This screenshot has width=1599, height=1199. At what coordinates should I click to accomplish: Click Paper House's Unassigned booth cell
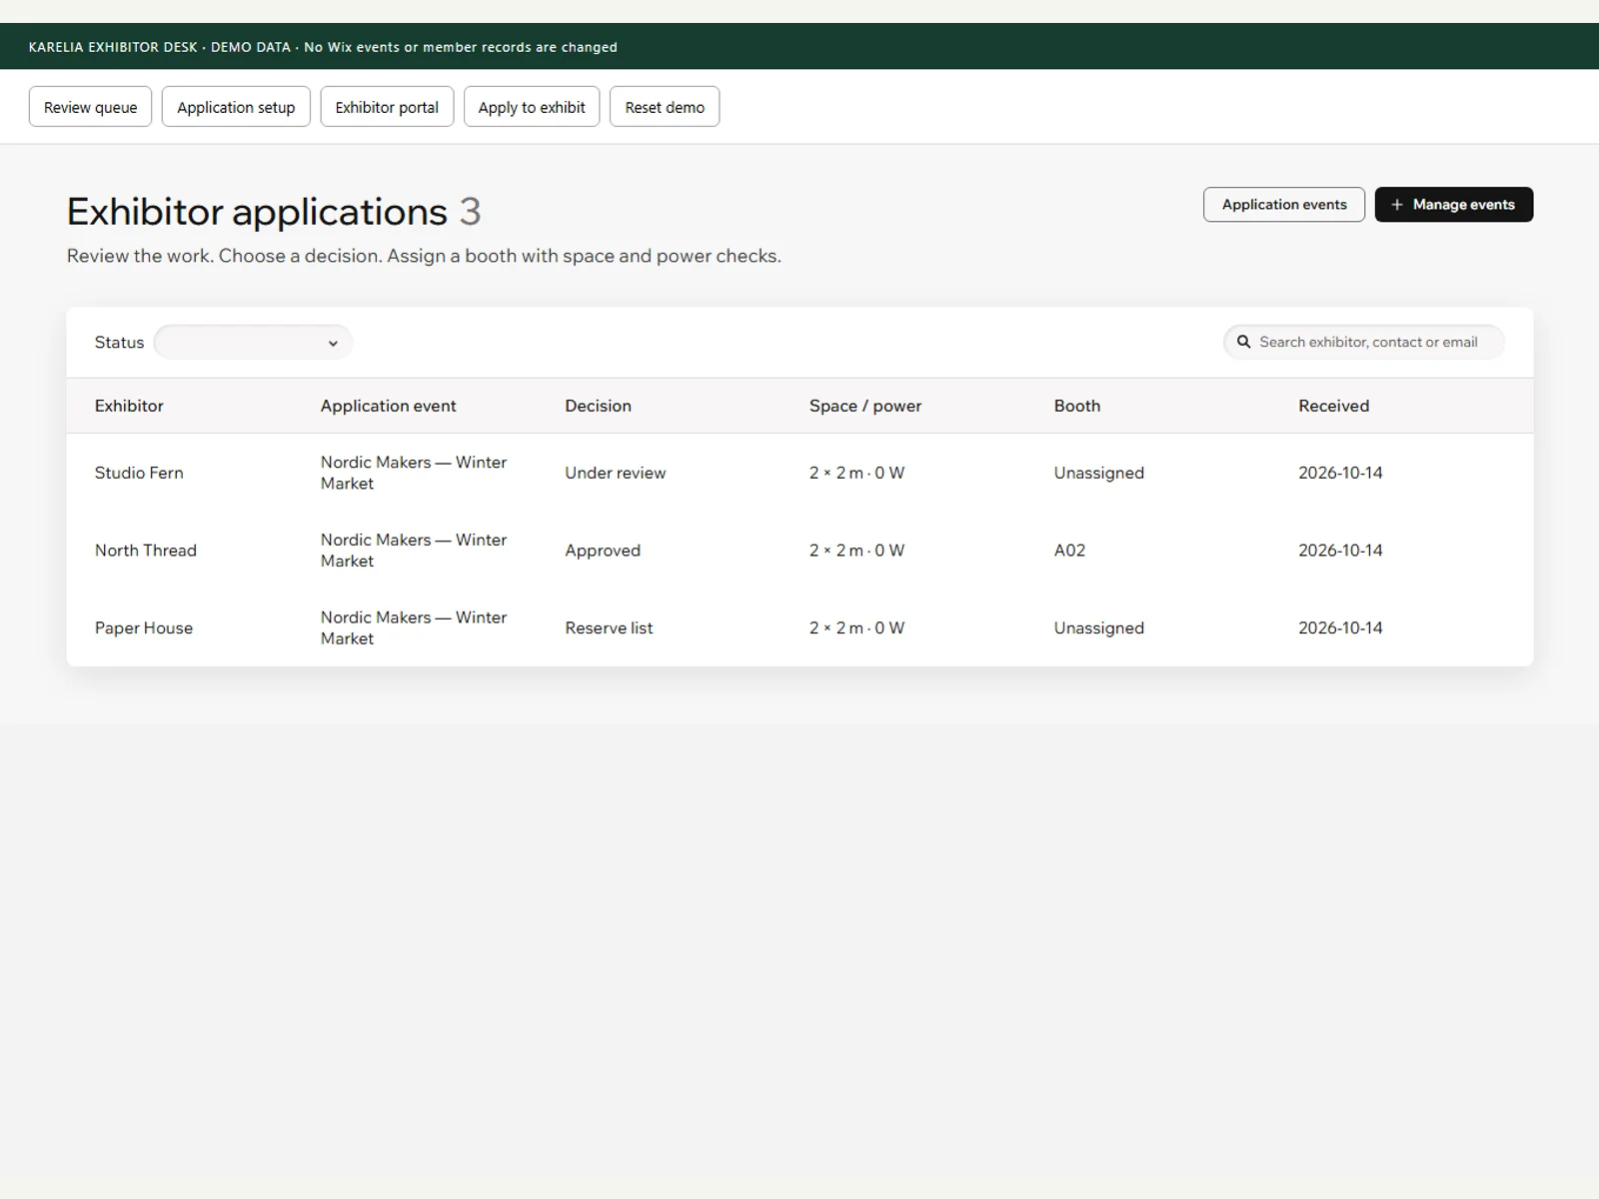(x=1098, y=627)
